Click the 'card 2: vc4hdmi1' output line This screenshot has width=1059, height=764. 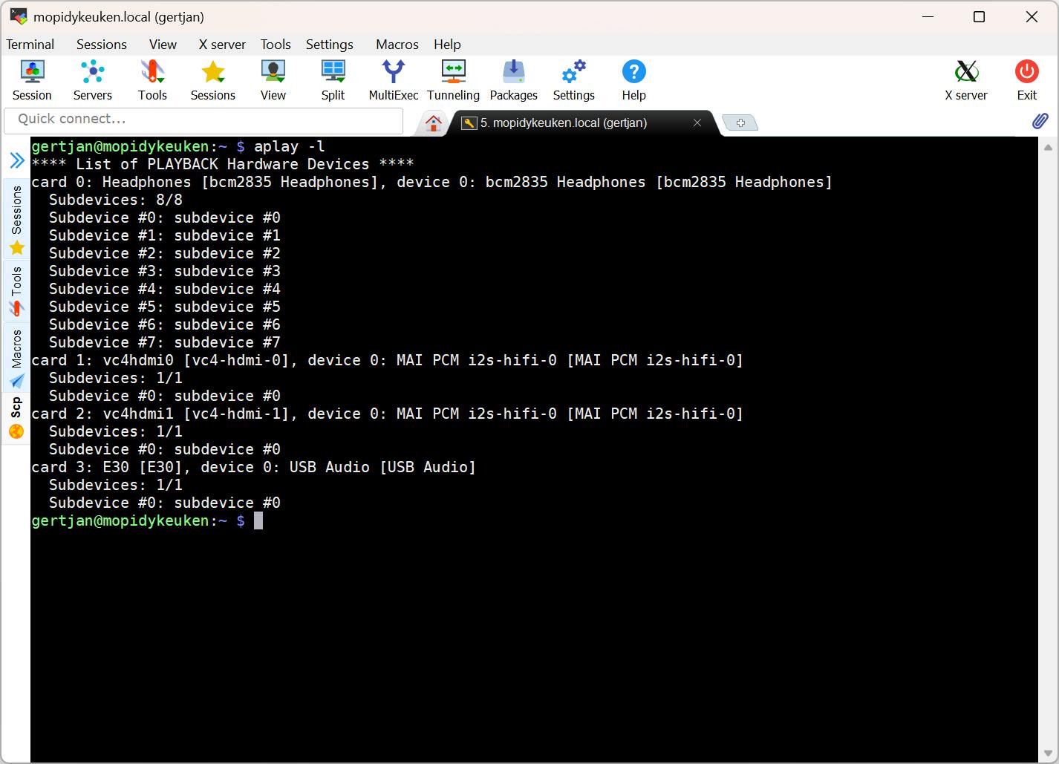(388, 414)
